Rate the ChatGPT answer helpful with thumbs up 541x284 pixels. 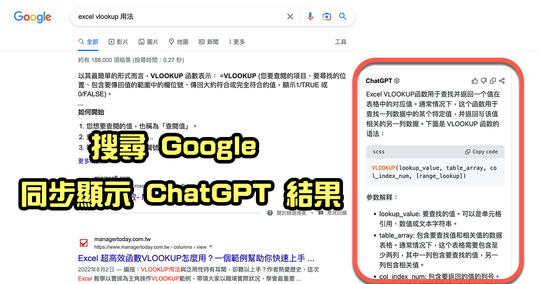tap(474, 80)
